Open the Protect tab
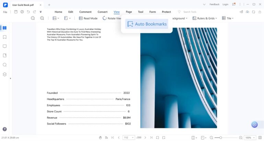264x141 pixels. point(166,12)
